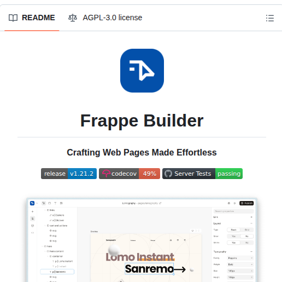Open the codecov 49% badge
The image size is (282, 282).
[x=130, y=174]
